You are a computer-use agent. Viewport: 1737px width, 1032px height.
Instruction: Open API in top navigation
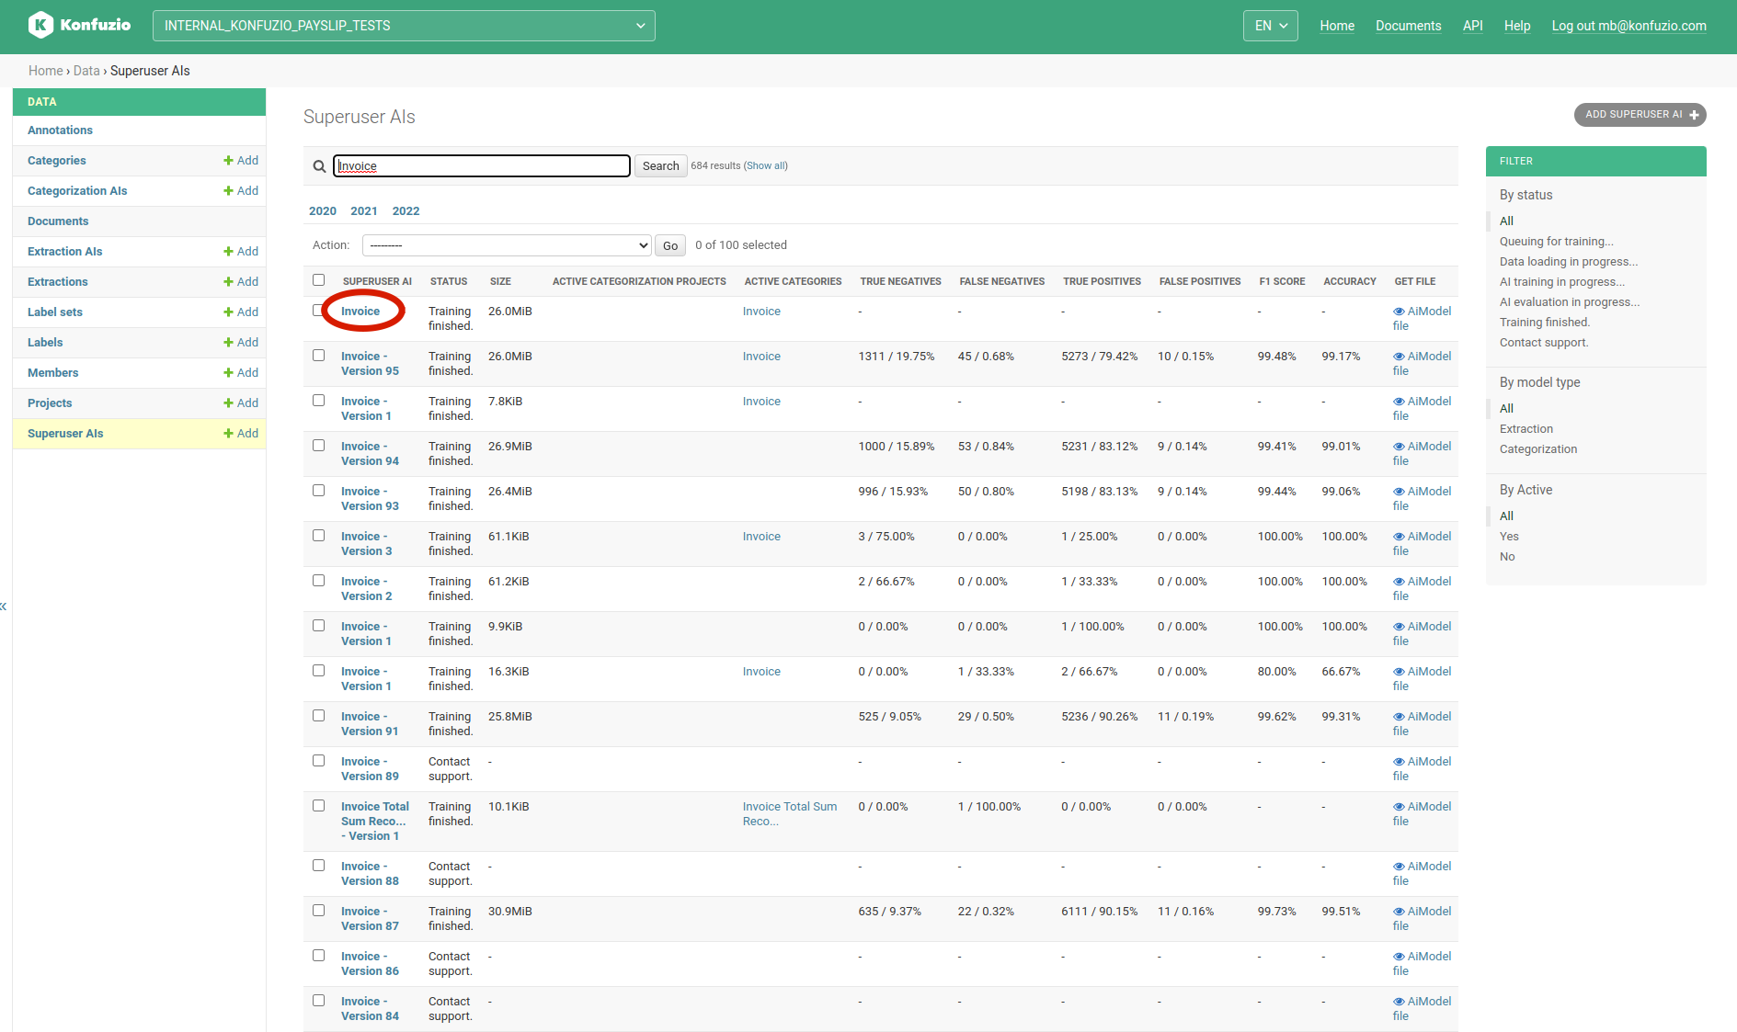[1473, 26]
